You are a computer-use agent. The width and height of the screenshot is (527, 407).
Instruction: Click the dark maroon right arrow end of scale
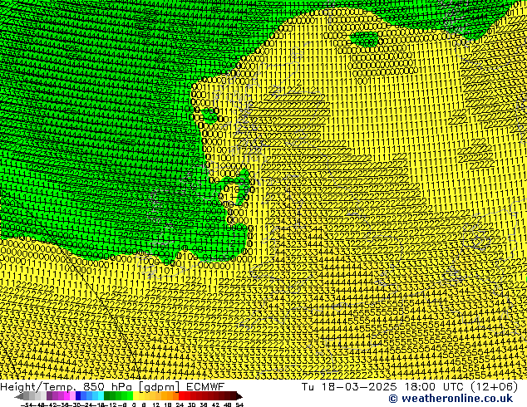[239, 396]
